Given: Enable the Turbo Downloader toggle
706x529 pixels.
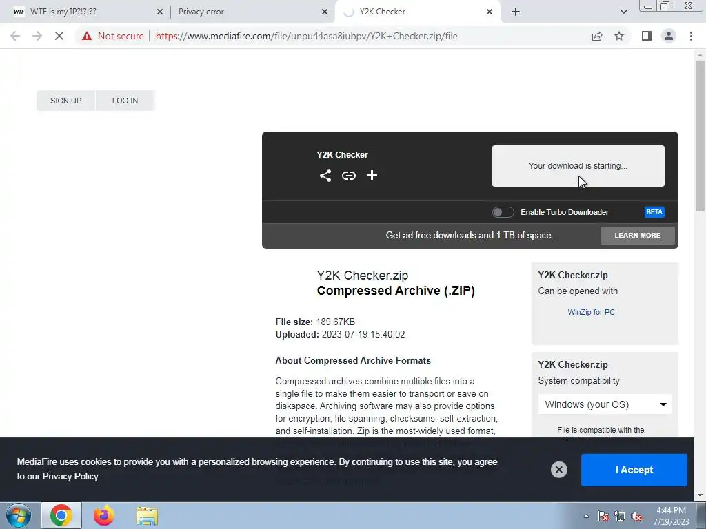Looking at the screenshot, I should click(x=503, y=212).
